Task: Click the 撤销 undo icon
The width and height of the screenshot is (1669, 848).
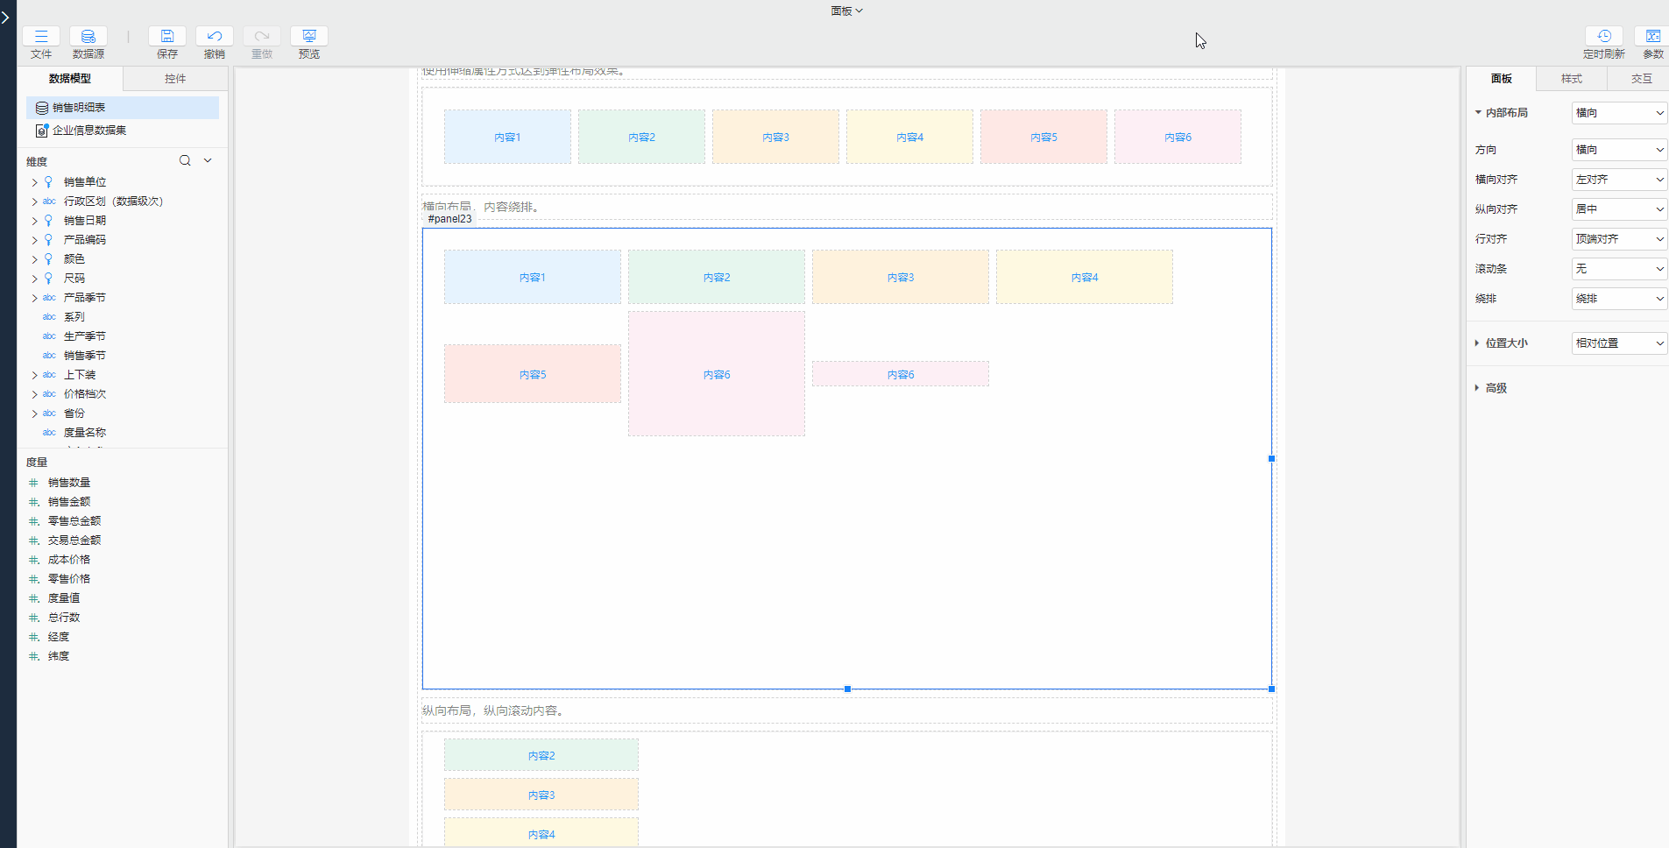Action: pos(215,36)
